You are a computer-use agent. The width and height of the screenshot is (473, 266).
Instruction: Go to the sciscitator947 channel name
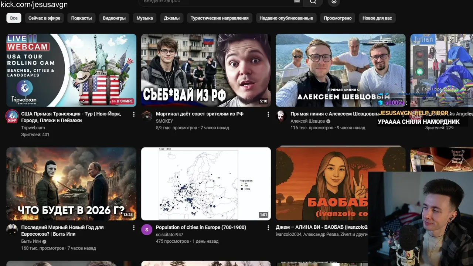170,235
